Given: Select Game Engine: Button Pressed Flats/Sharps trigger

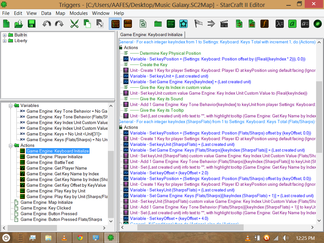Looking at the screenshot, I should [x=61, y=220].
